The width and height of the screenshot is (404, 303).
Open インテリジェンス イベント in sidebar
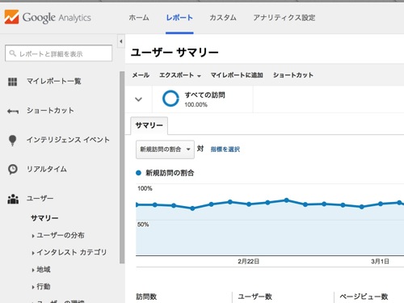tap(68, 140)
